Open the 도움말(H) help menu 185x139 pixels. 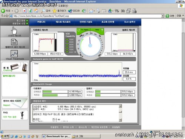[x=63, y=6]
